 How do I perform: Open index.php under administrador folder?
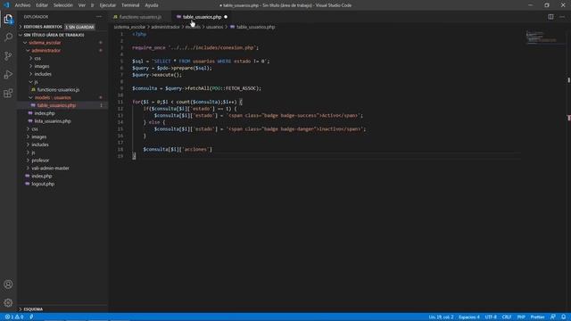(x=62, y=113)
